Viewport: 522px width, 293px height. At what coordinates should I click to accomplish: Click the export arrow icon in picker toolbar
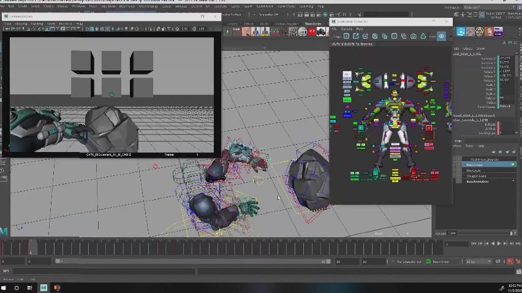click(356, 36)
